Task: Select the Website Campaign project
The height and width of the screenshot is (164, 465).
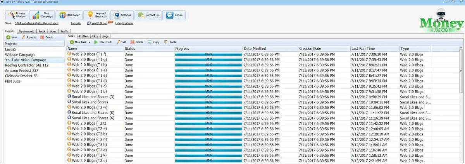Action: tap(34, 55)
